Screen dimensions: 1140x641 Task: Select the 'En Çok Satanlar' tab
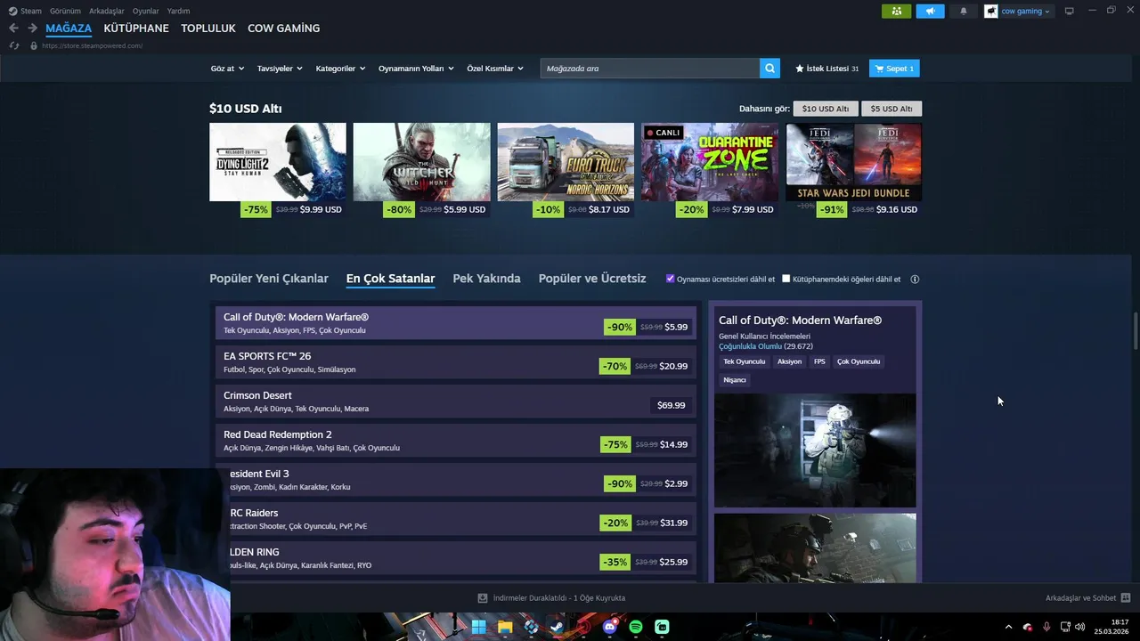[x=390, y=279]
